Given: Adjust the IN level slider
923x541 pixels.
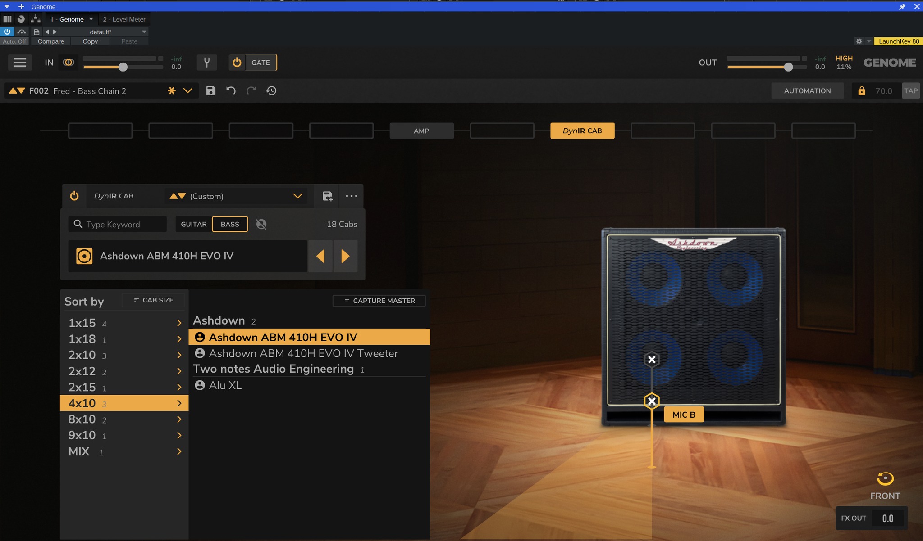Looking at the screenshot, I should pyautogui.click(x=123, y=67).
